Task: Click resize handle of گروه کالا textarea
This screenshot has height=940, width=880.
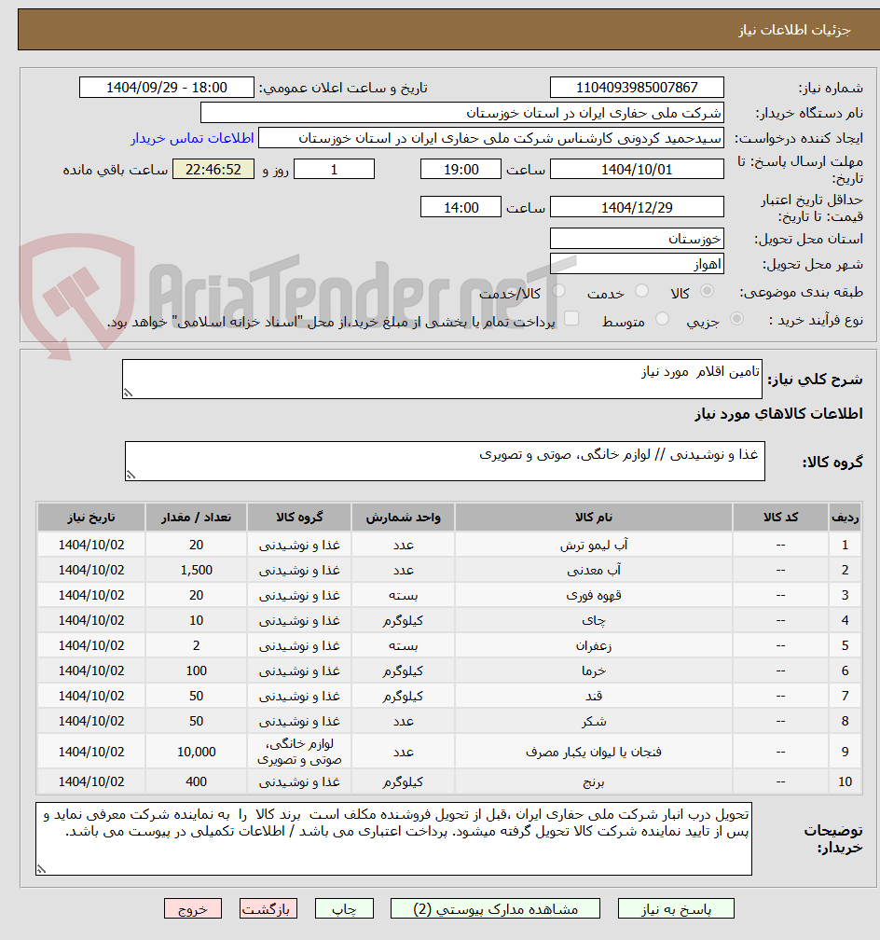Action: [x=131, y=476]
